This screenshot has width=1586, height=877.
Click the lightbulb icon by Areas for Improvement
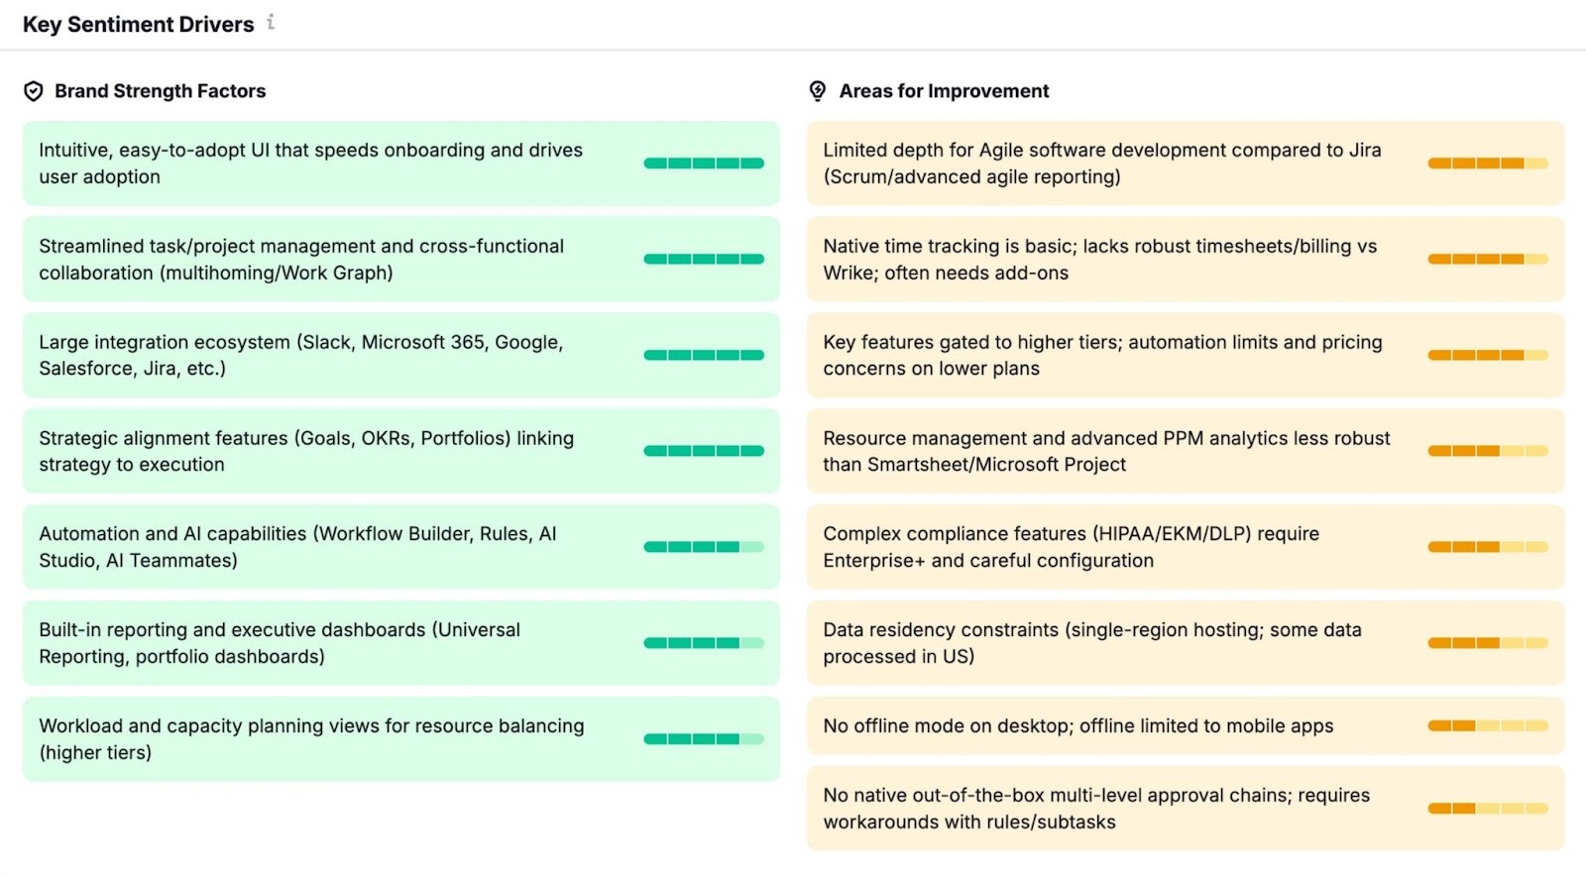coord(818,91)
